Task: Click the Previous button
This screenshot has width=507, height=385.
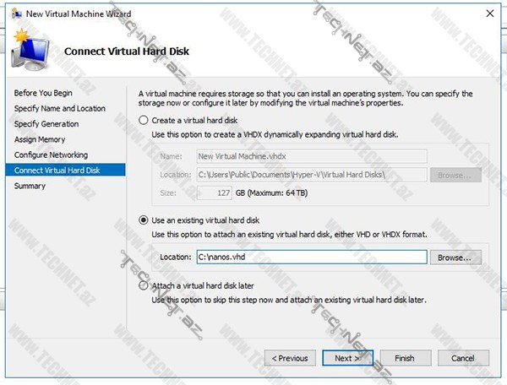Action: (x=292, y=357)
